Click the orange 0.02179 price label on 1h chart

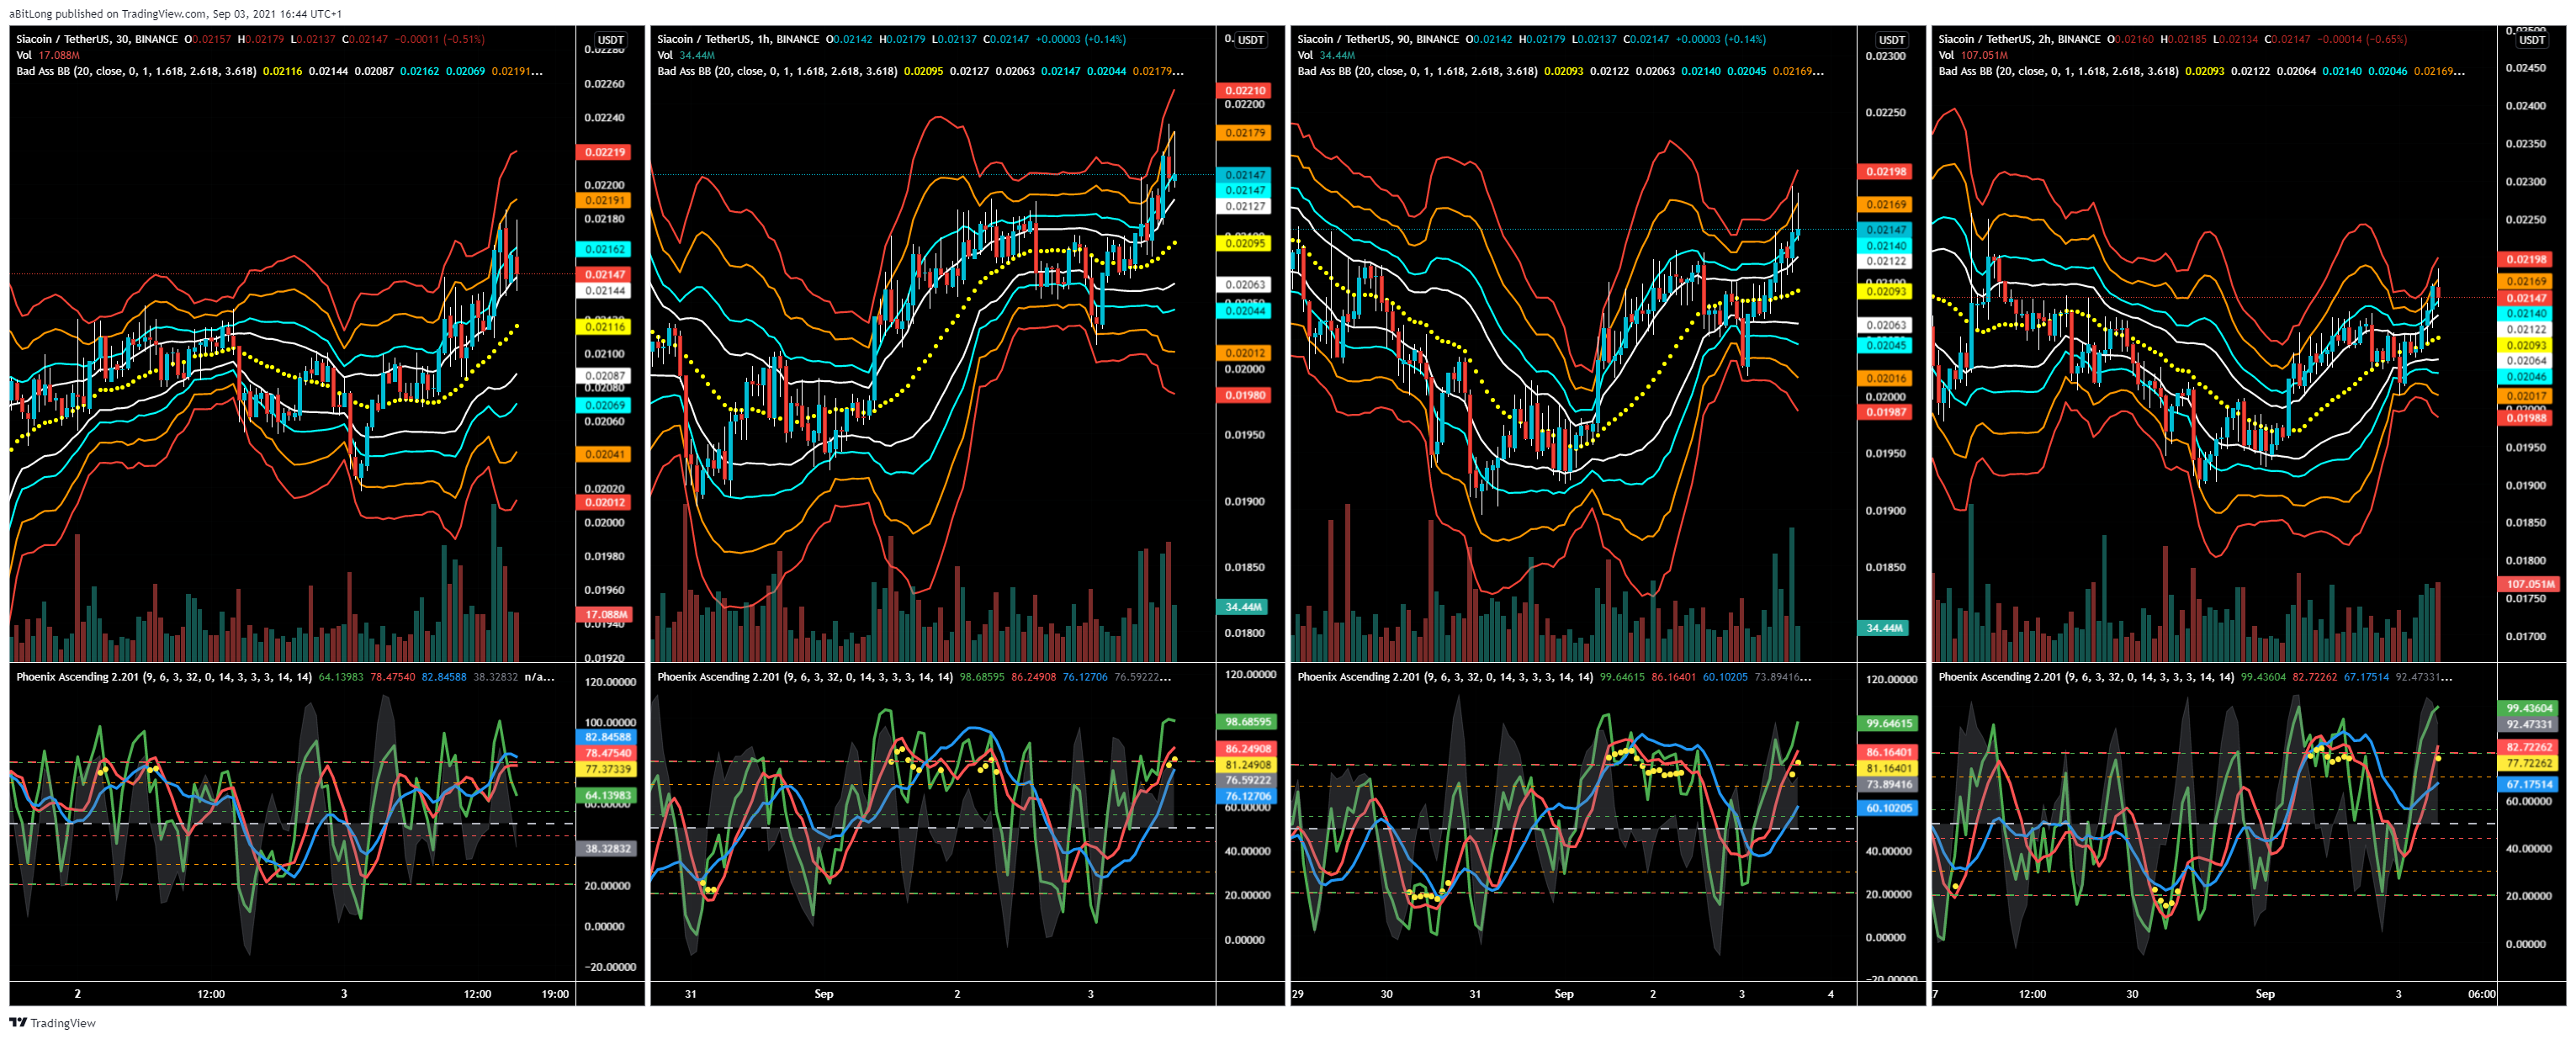[x=1244, y=132]
